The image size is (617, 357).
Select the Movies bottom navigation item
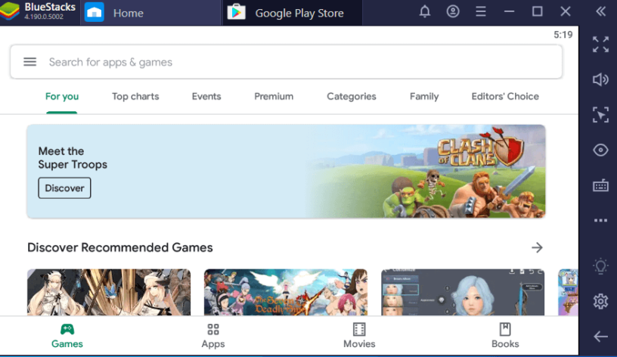click(359, 336)
